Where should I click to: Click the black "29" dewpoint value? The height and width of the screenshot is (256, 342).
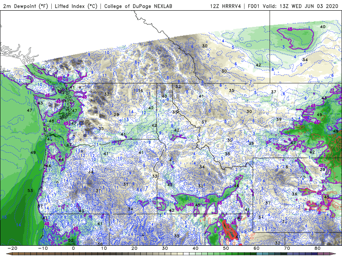click(x=116, y=114)
